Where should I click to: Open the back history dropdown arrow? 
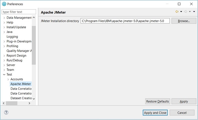181,12
